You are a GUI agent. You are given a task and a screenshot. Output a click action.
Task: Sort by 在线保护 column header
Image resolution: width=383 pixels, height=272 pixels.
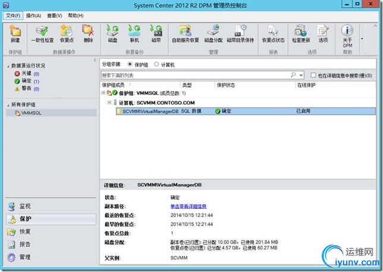335,85
